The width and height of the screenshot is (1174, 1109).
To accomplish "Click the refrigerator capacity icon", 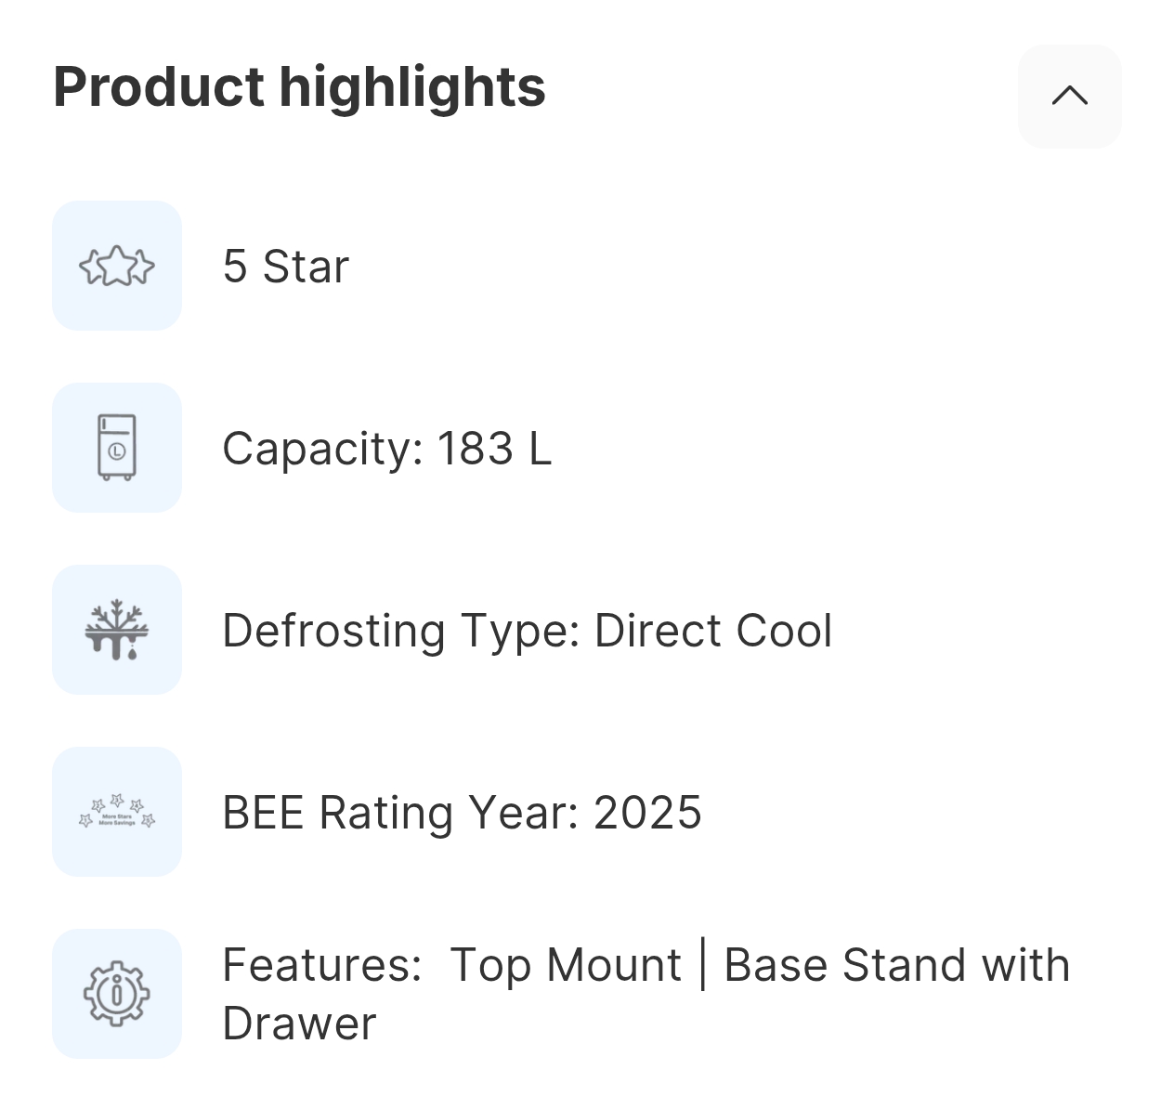I will pos(117,448).
